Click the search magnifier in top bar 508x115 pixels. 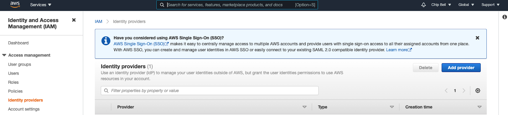[162, 5]
